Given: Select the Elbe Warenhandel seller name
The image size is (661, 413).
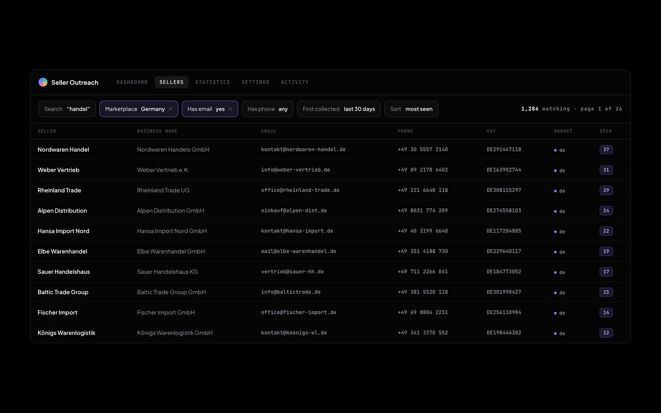Looking at the screenshot, I should pyautogui.click(x=62, y=252).
